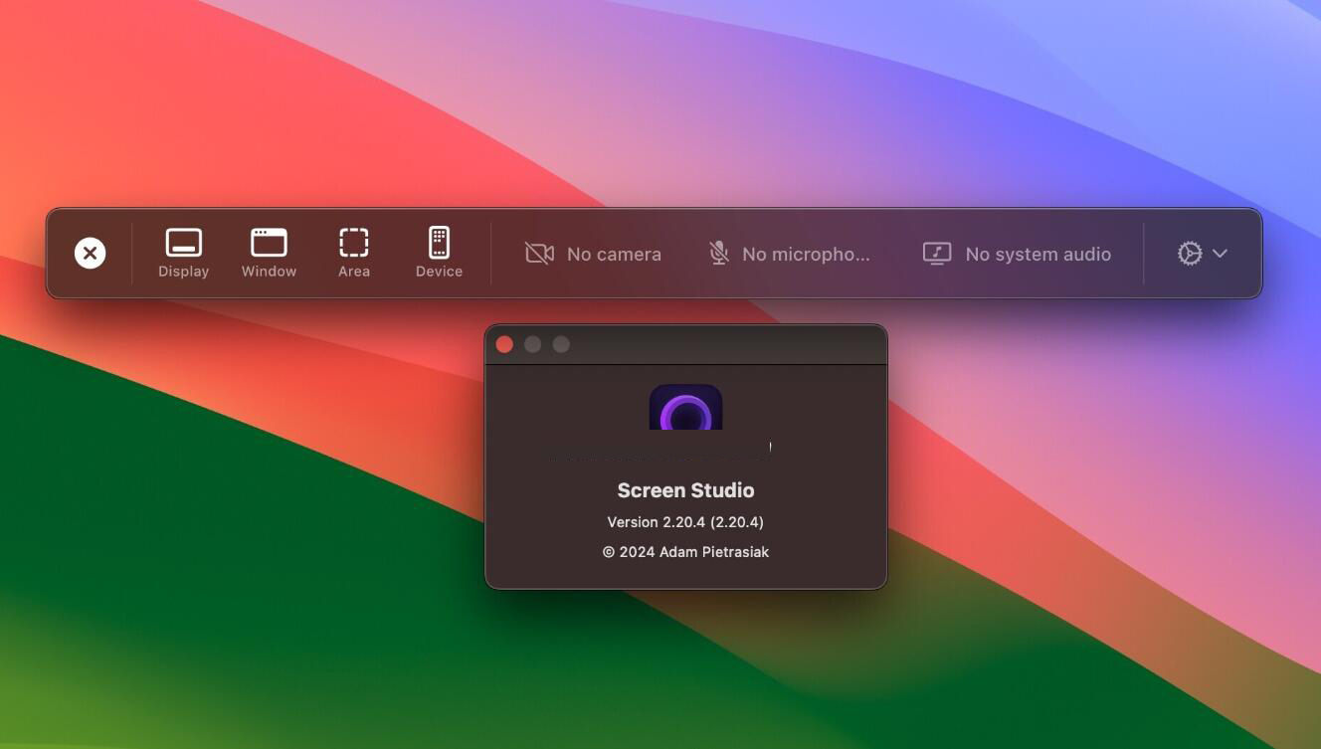The image size is (1321, 749).
Task: Choose Window recording mode
Action: [x=269, y=254]
